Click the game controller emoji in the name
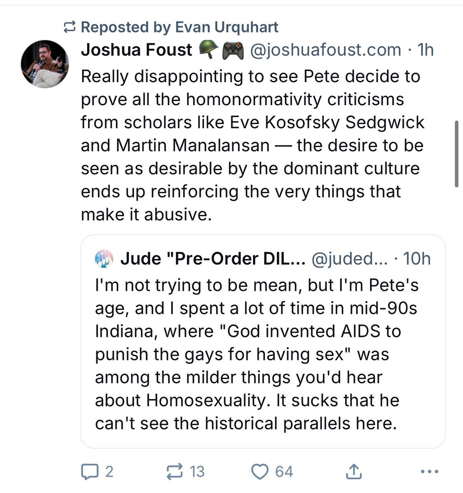Viewport: 463px width, 493px height. [233, 51]
